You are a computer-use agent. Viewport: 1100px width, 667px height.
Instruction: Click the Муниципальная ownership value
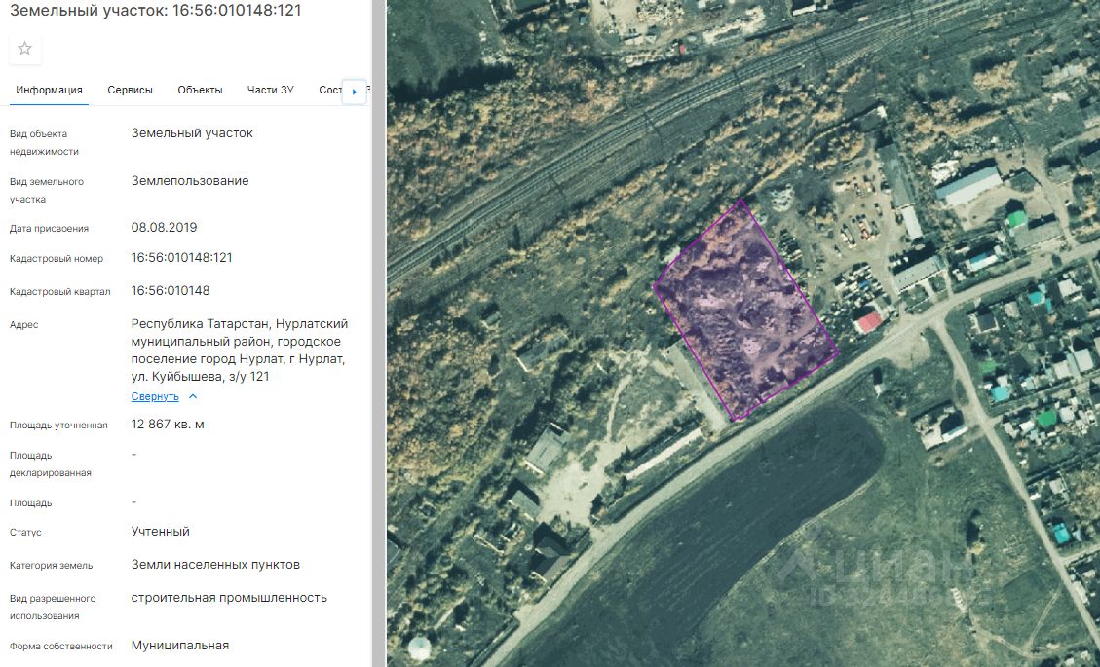pyautogui.click(x=180, y=646)
